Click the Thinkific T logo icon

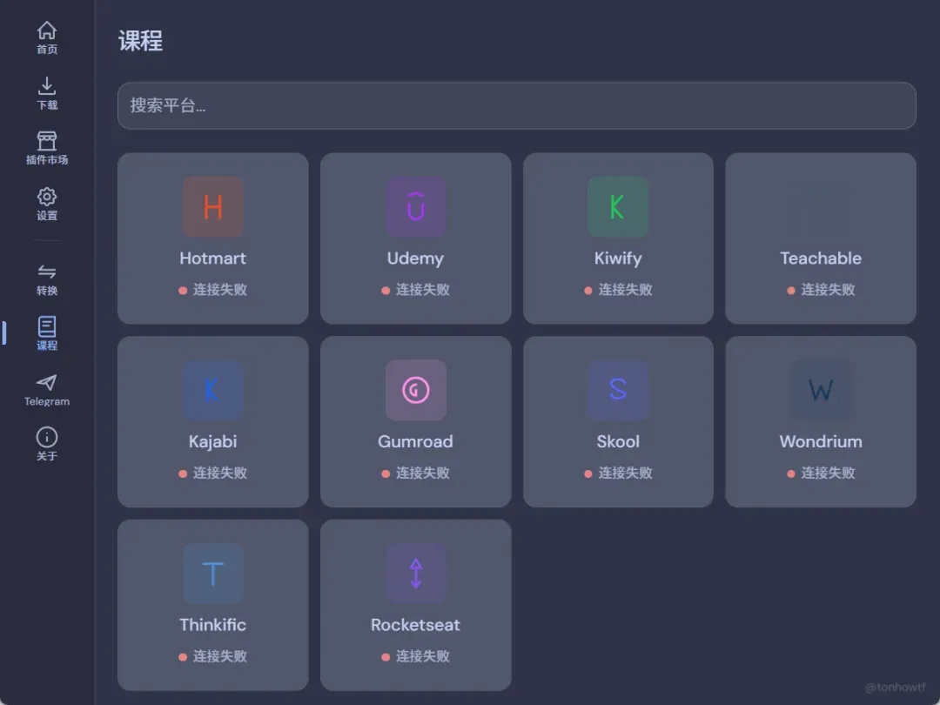click(x=213, y=573)
